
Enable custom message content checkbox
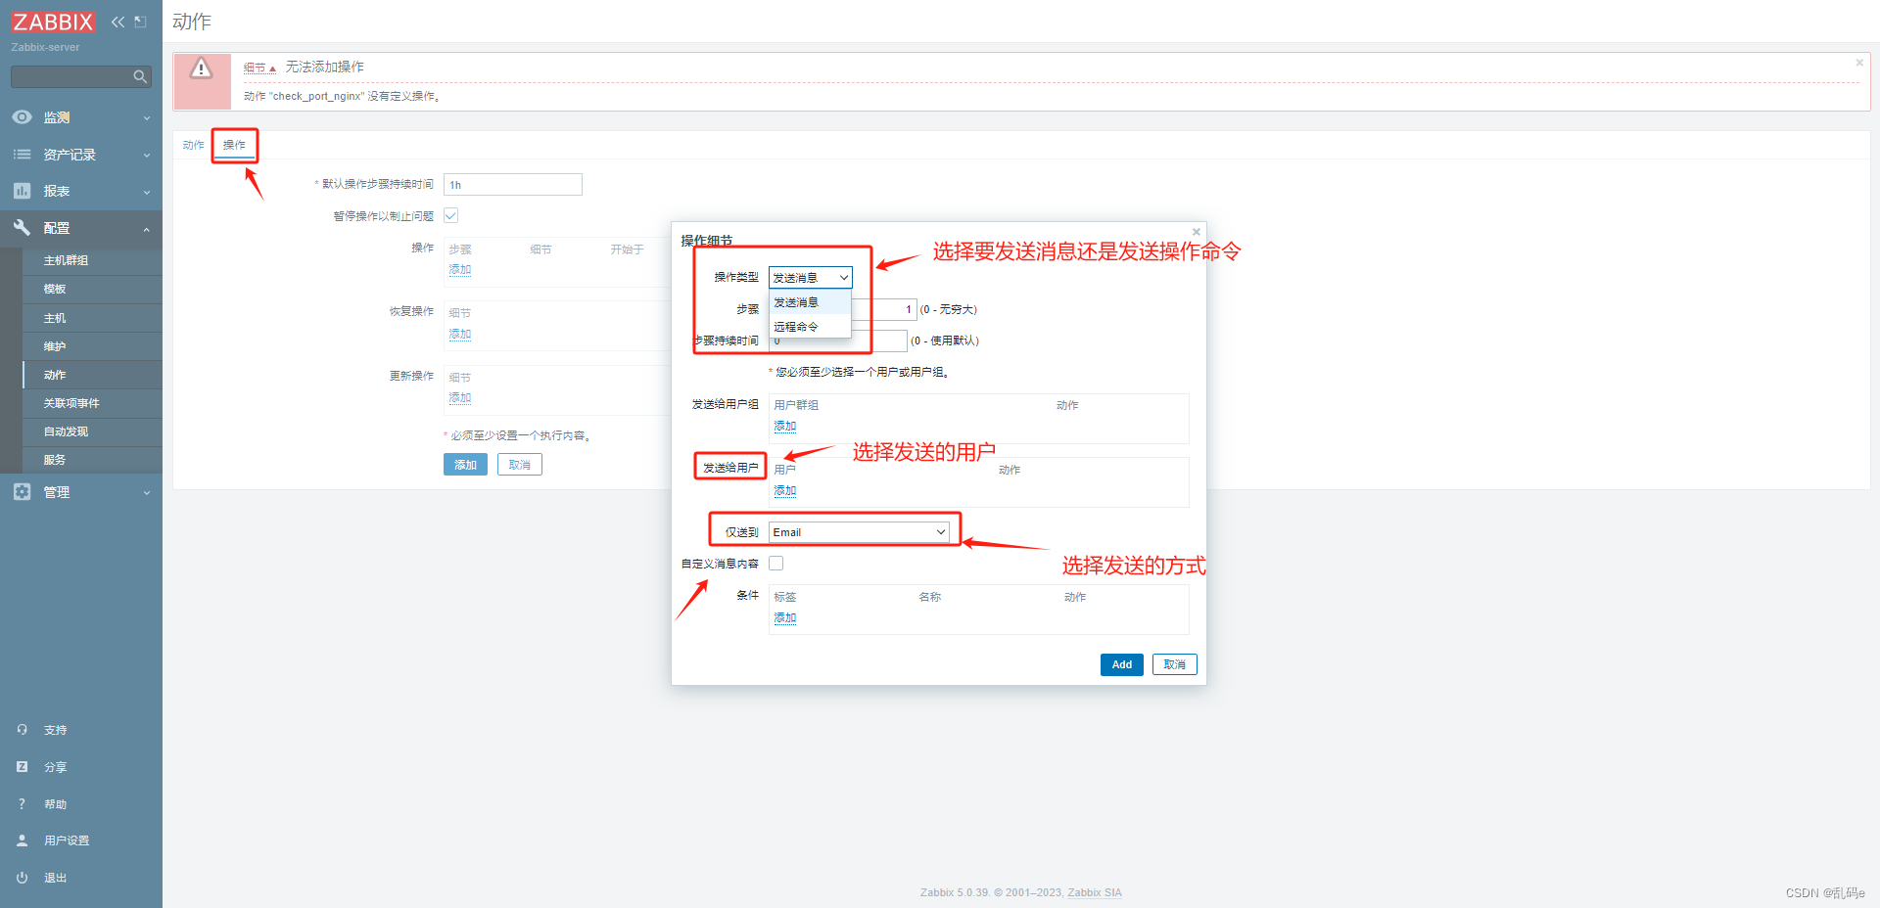coord(776,563)
